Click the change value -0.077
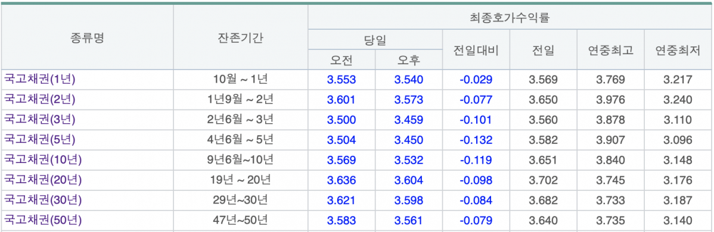Viewport: 714px width, 232px height. pos(476,100)
